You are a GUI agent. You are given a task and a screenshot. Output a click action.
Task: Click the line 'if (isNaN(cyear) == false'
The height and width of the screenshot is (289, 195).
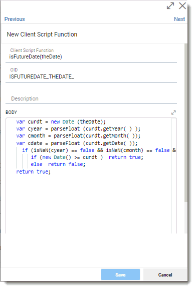click(x=99, y=150)
